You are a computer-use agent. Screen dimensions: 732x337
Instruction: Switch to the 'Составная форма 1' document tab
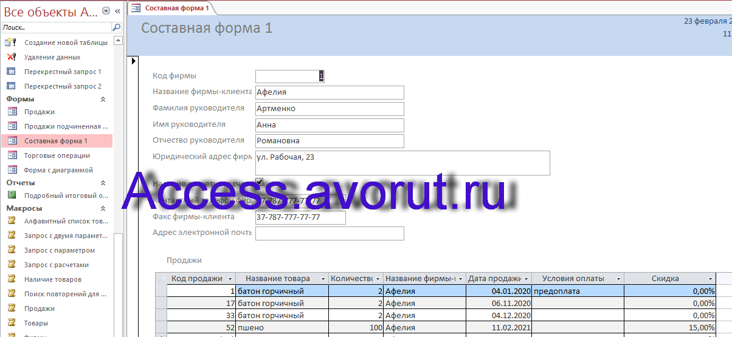click(x=172, y=8)
